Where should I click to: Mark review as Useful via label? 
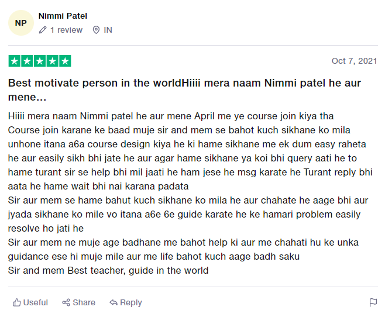tap(36, 302)
